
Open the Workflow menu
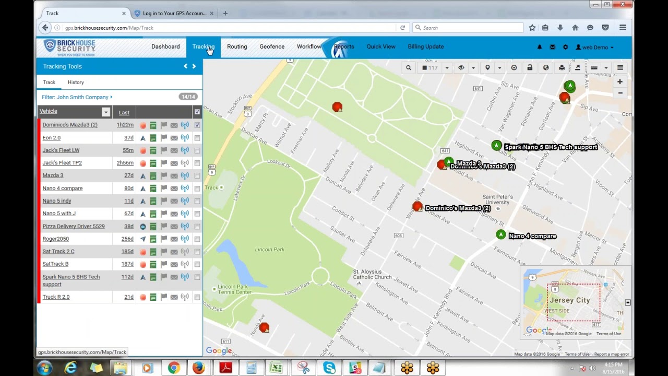309,46
